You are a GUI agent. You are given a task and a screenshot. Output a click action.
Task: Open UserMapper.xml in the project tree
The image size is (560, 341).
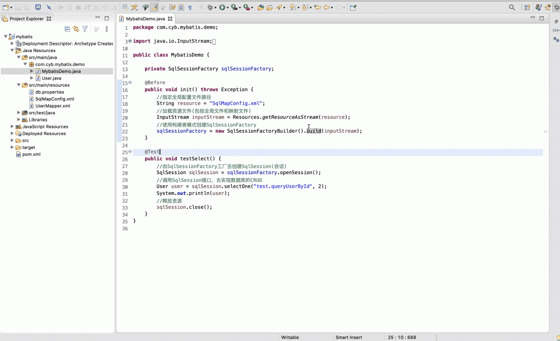[x=52, y=106]
